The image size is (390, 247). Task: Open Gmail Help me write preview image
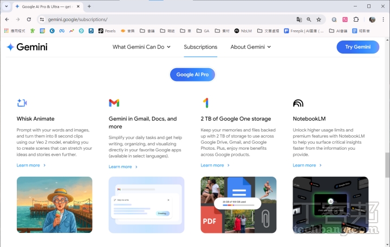146,205
